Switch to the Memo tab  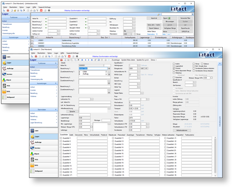pos(86,135)
